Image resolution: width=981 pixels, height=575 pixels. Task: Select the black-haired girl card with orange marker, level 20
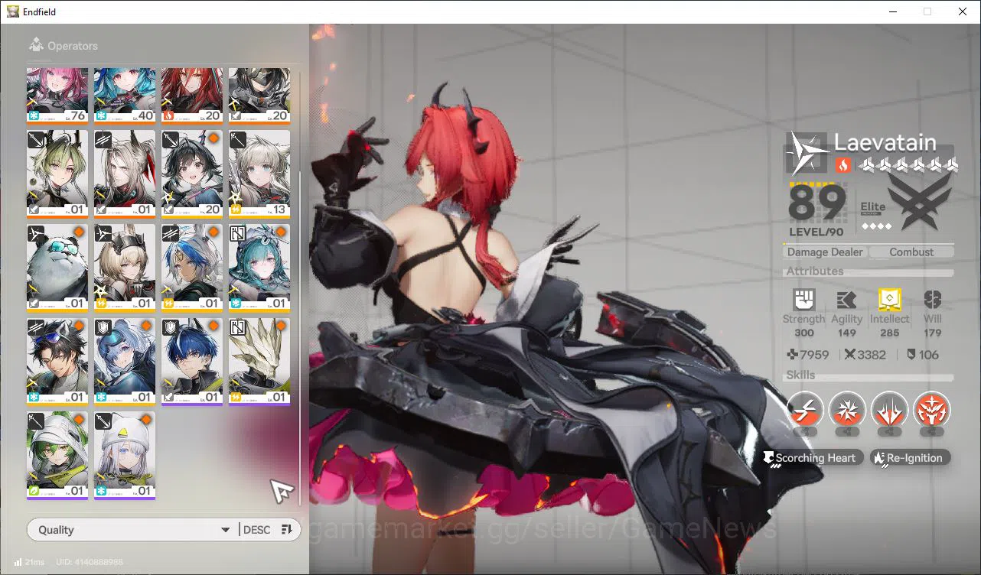coord(192,174)
